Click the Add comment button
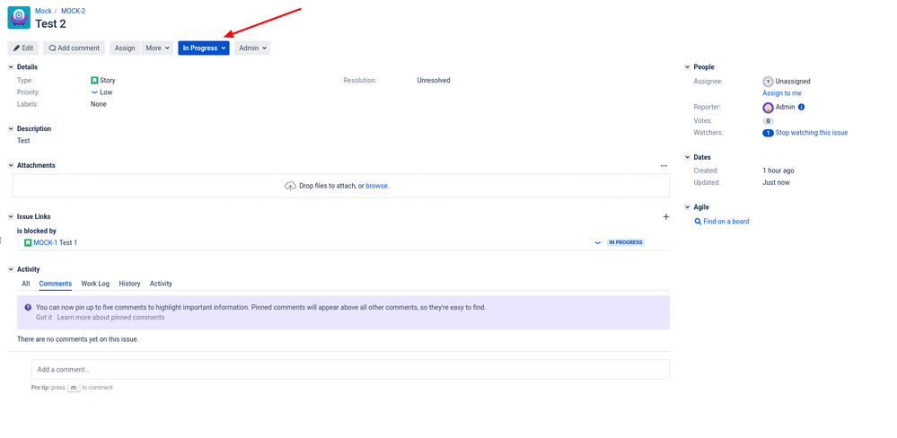The height and width of the screenshot is (438, 897). click(x=75, y=48)
